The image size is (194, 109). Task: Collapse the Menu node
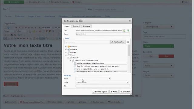pos(66,55)
